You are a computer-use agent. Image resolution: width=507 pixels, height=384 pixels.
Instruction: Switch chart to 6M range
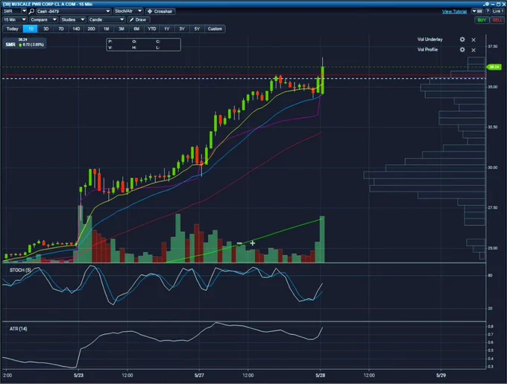[x=136, y=29]
